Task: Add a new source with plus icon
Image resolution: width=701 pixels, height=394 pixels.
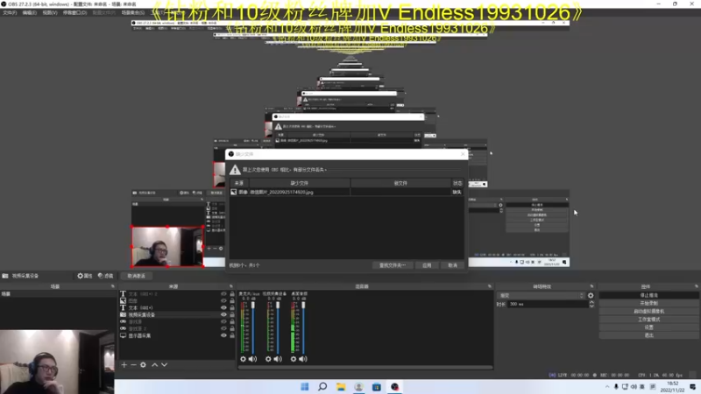Action: pyautogui.click(x=124, y=365)
